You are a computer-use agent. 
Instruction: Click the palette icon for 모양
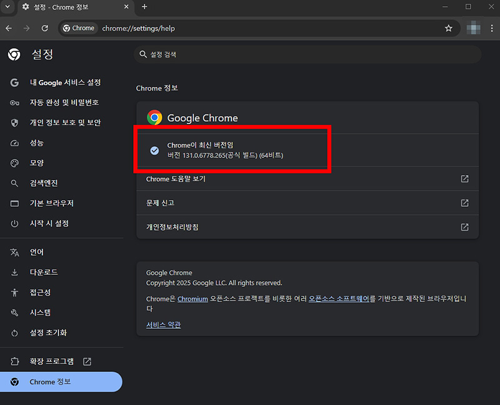[14, 163]
